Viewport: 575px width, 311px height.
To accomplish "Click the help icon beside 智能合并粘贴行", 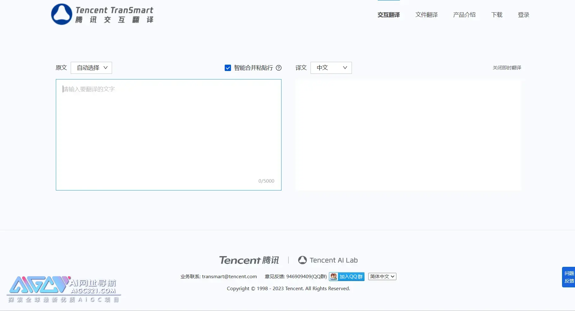I will coord(279,68).
